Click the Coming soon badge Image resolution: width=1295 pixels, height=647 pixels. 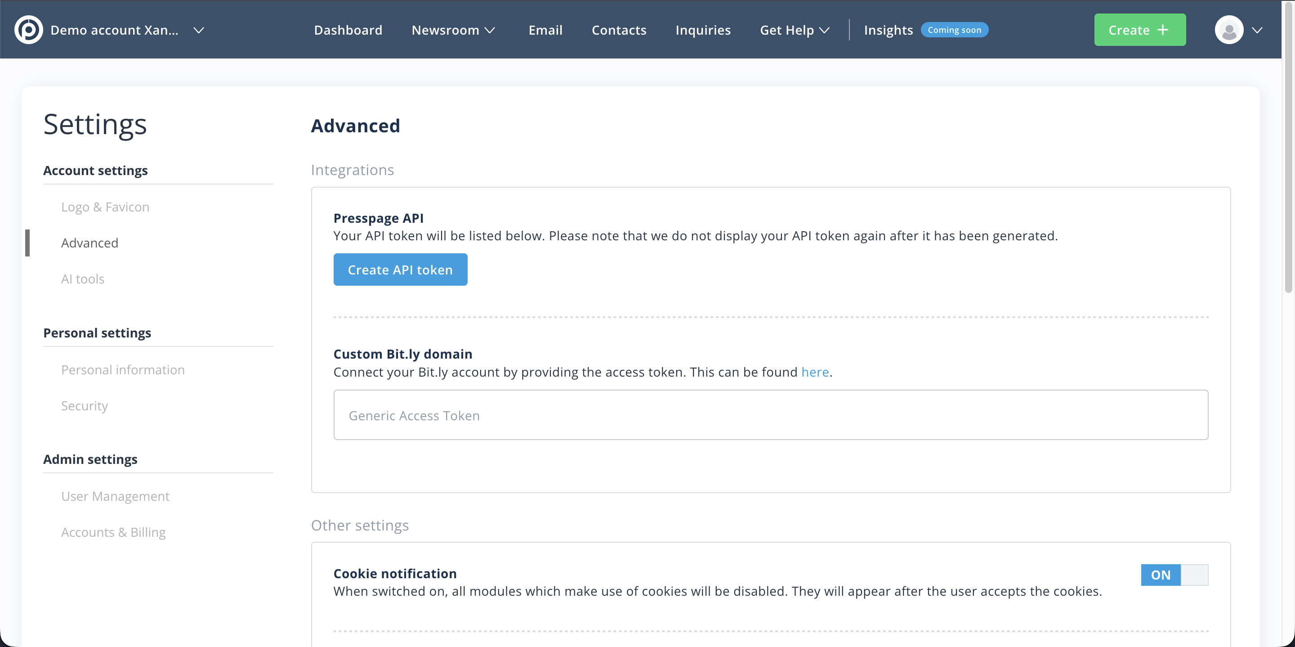[x=954, y=30]
